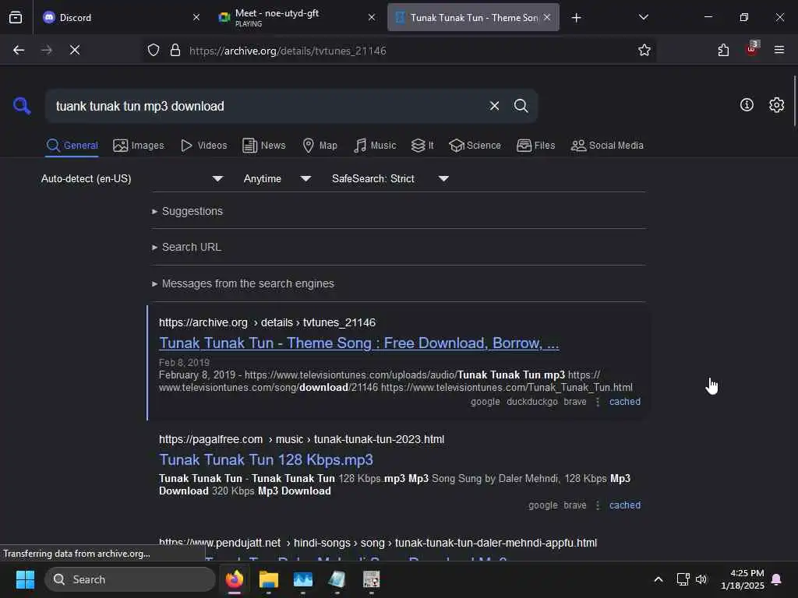Screen dimensions: 798x598
Task: Open tracking protection shield icon
Action: tap(154, 51)
